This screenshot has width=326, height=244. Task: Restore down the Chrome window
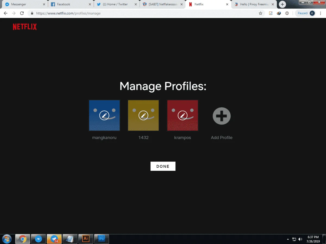click(x=309, y=2)
